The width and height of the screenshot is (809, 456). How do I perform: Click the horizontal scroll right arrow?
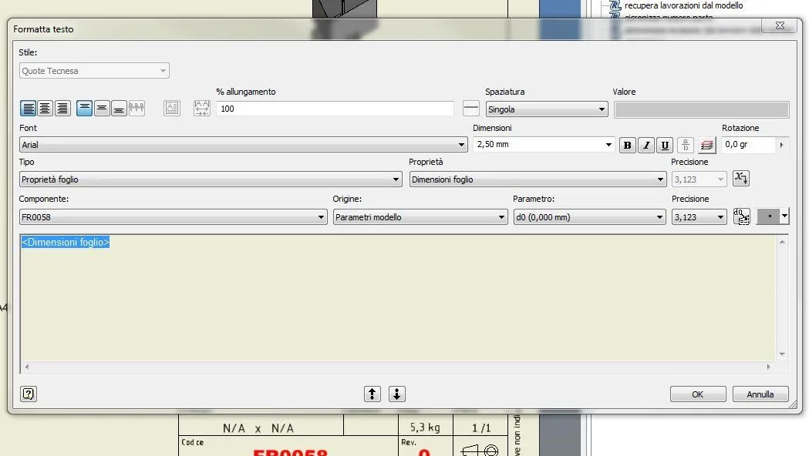click(x=768, y=367)
